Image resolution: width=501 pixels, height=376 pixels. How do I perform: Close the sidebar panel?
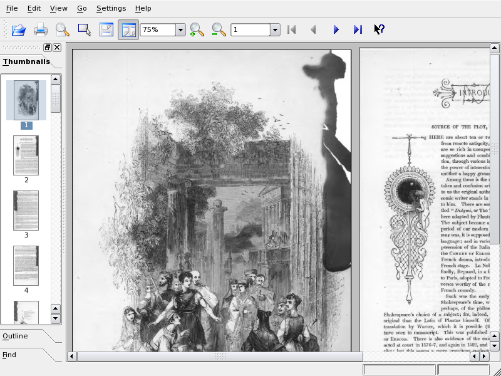click(57, 48)
